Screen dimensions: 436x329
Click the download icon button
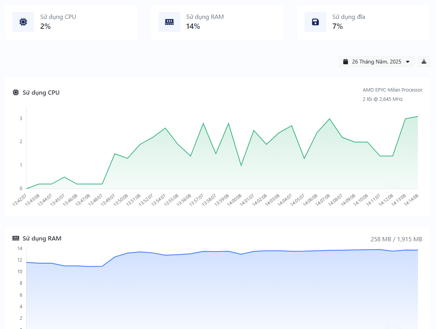[x=424, y=62]
